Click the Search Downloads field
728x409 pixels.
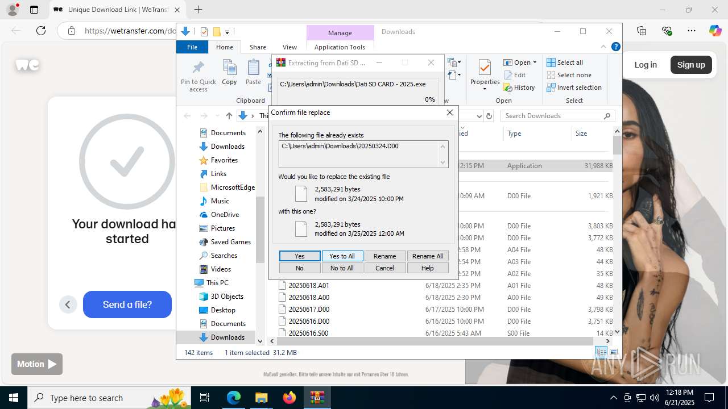coord(557,116)
